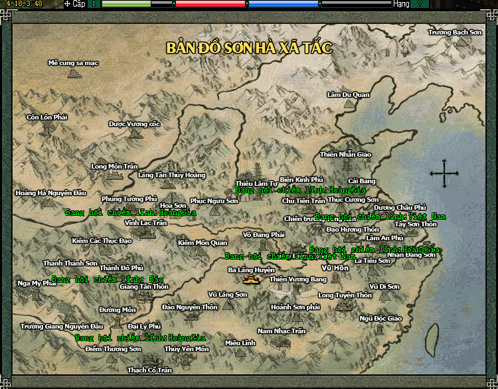
Task: Select the Thạch Cổ Trấn town icon
Action: click(149, 370)
